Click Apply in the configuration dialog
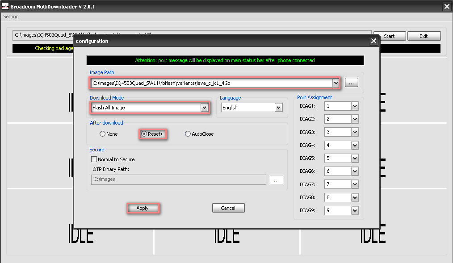The width and height of the screenshot is (453, 263). point(143,208)
